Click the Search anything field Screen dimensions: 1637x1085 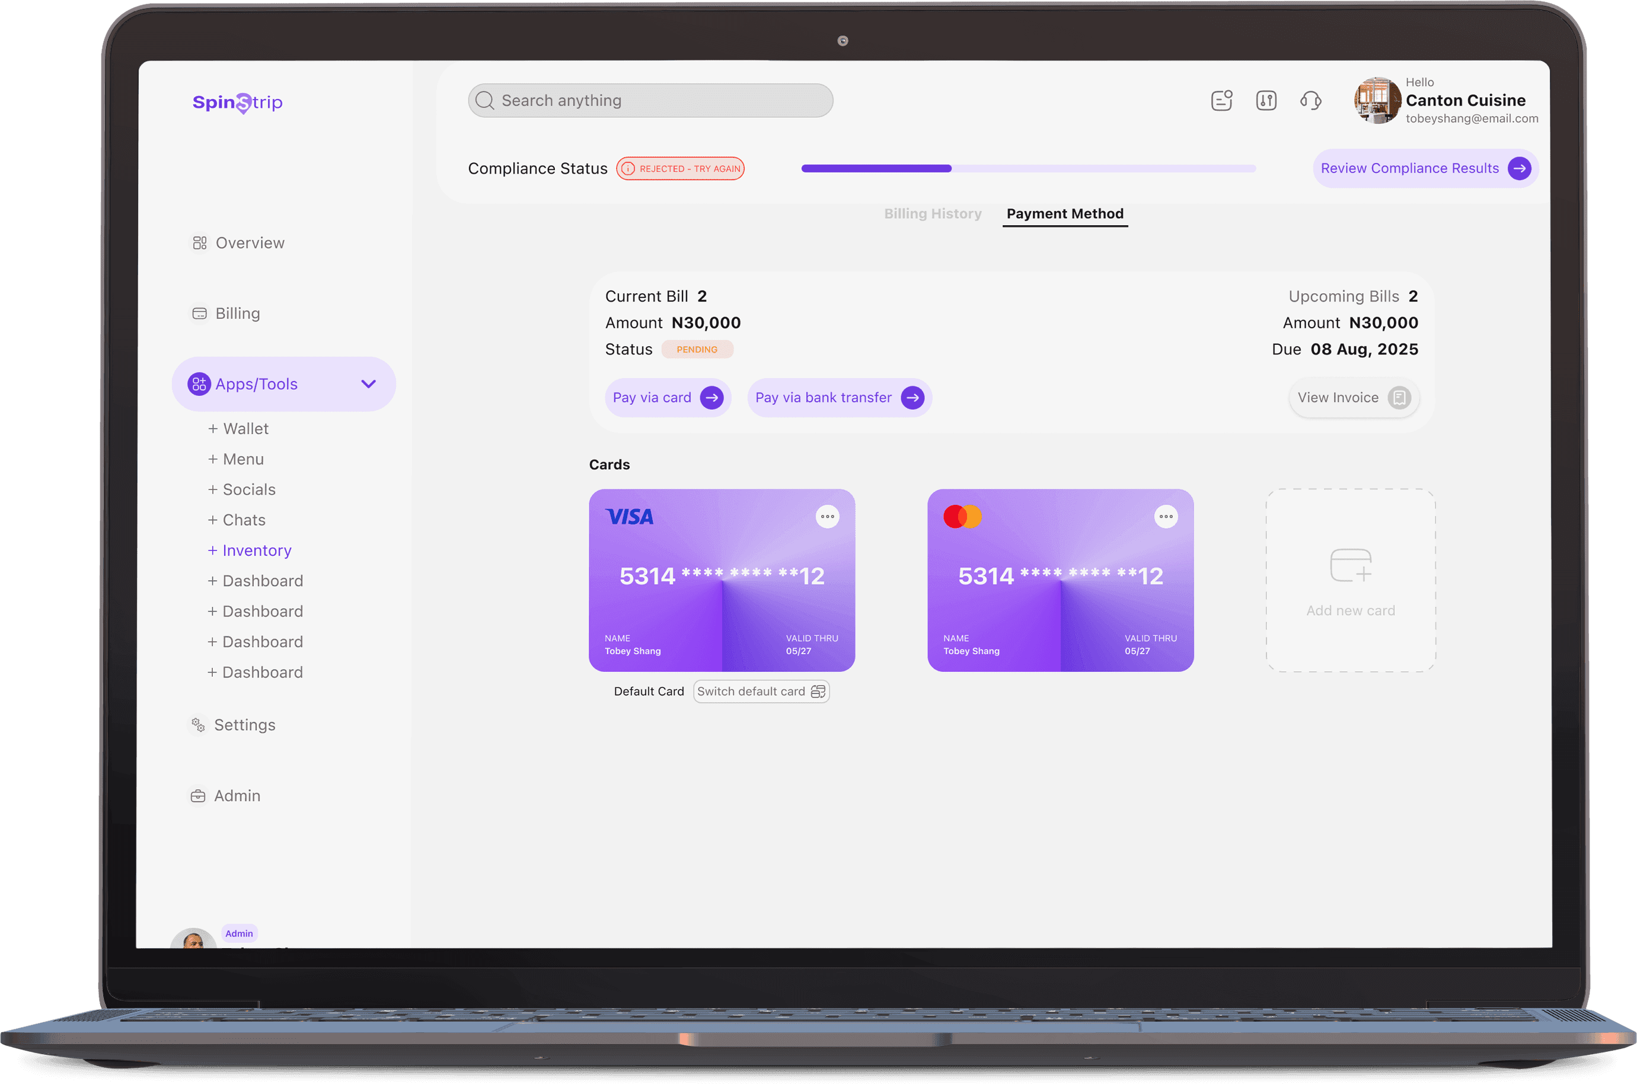(649, 100)
